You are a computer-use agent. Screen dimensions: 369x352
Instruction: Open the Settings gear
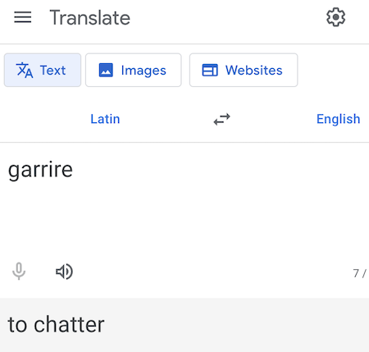[x=336, y=17]
